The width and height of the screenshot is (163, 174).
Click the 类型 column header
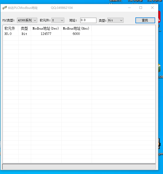(24, 29)
